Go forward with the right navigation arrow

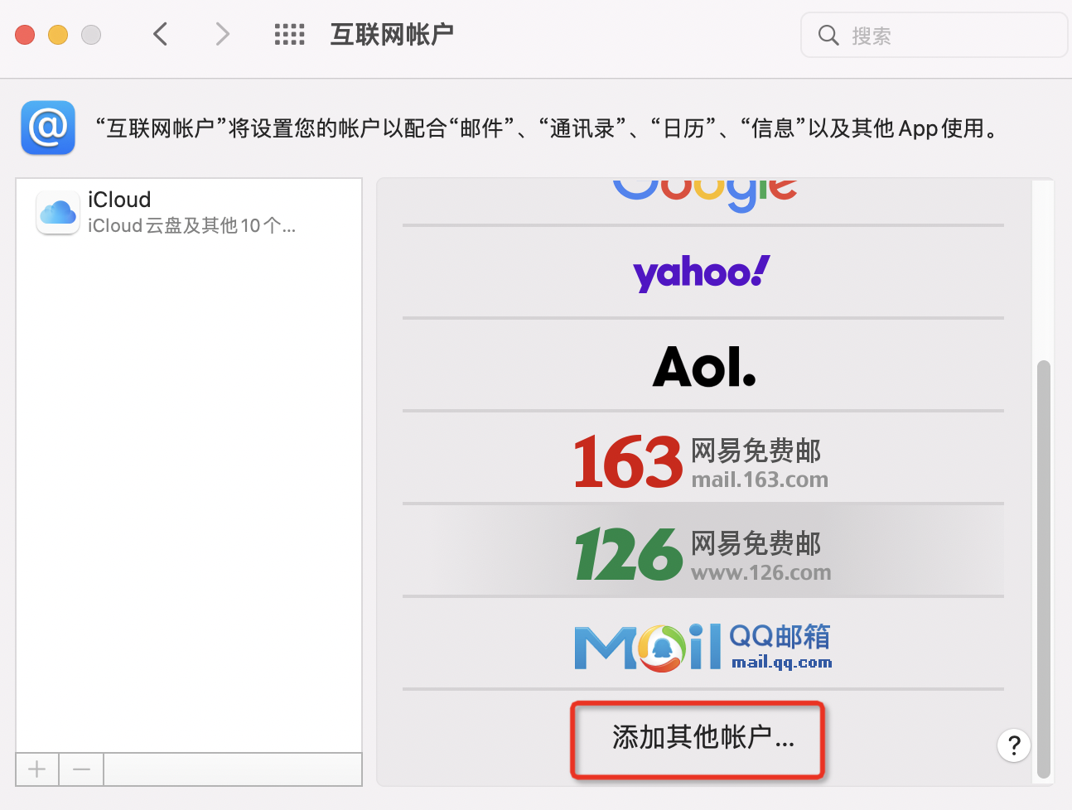221,34
